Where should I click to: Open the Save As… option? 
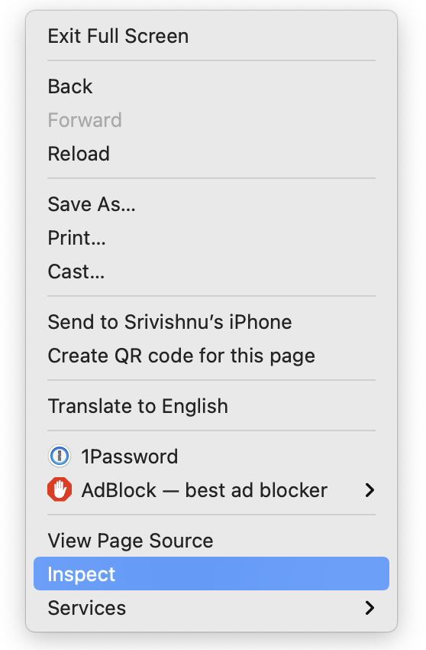(x=211, y=204)
